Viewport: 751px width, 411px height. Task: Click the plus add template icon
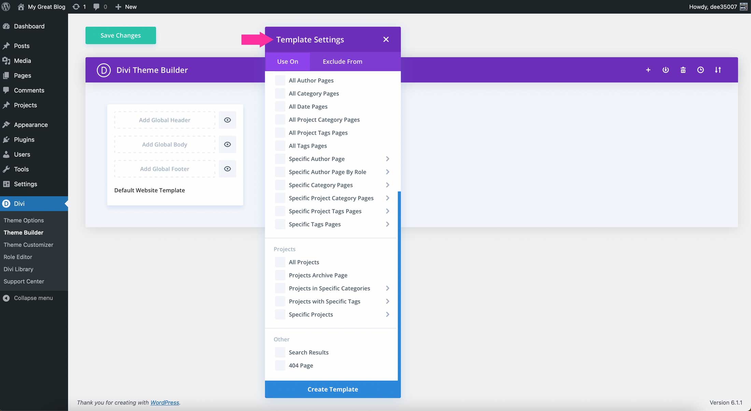pyautogui.click(x=648, y=70)
